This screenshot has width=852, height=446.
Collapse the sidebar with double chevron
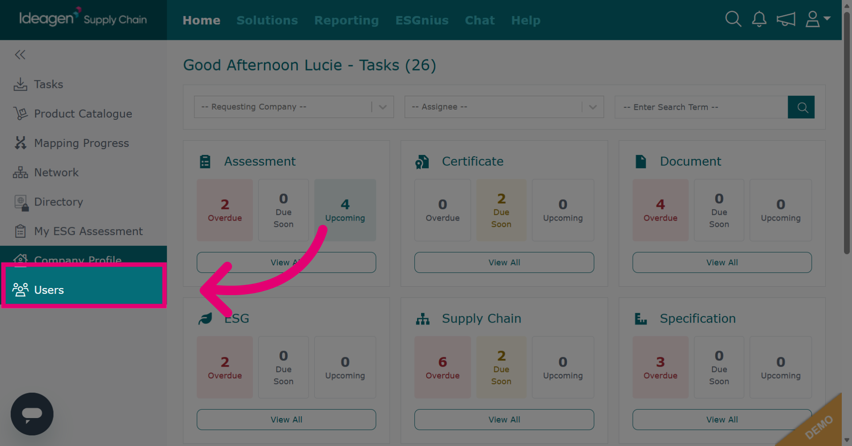click(x=20, y=55)
